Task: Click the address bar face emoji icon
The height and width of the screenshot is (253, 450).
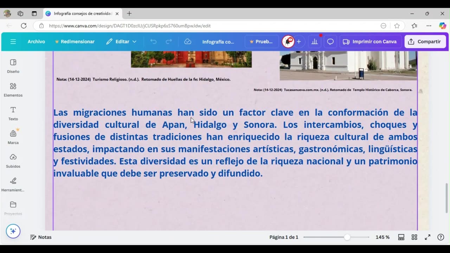Action: (x=384, y=26)
